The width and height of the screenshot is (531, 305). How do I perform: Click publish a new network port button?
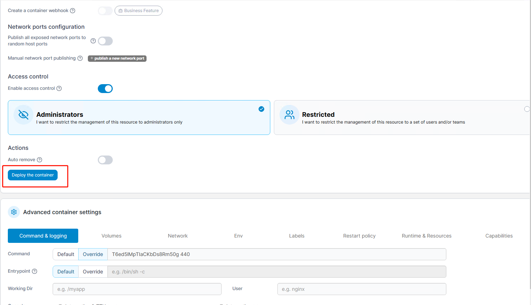coord(117,58)
